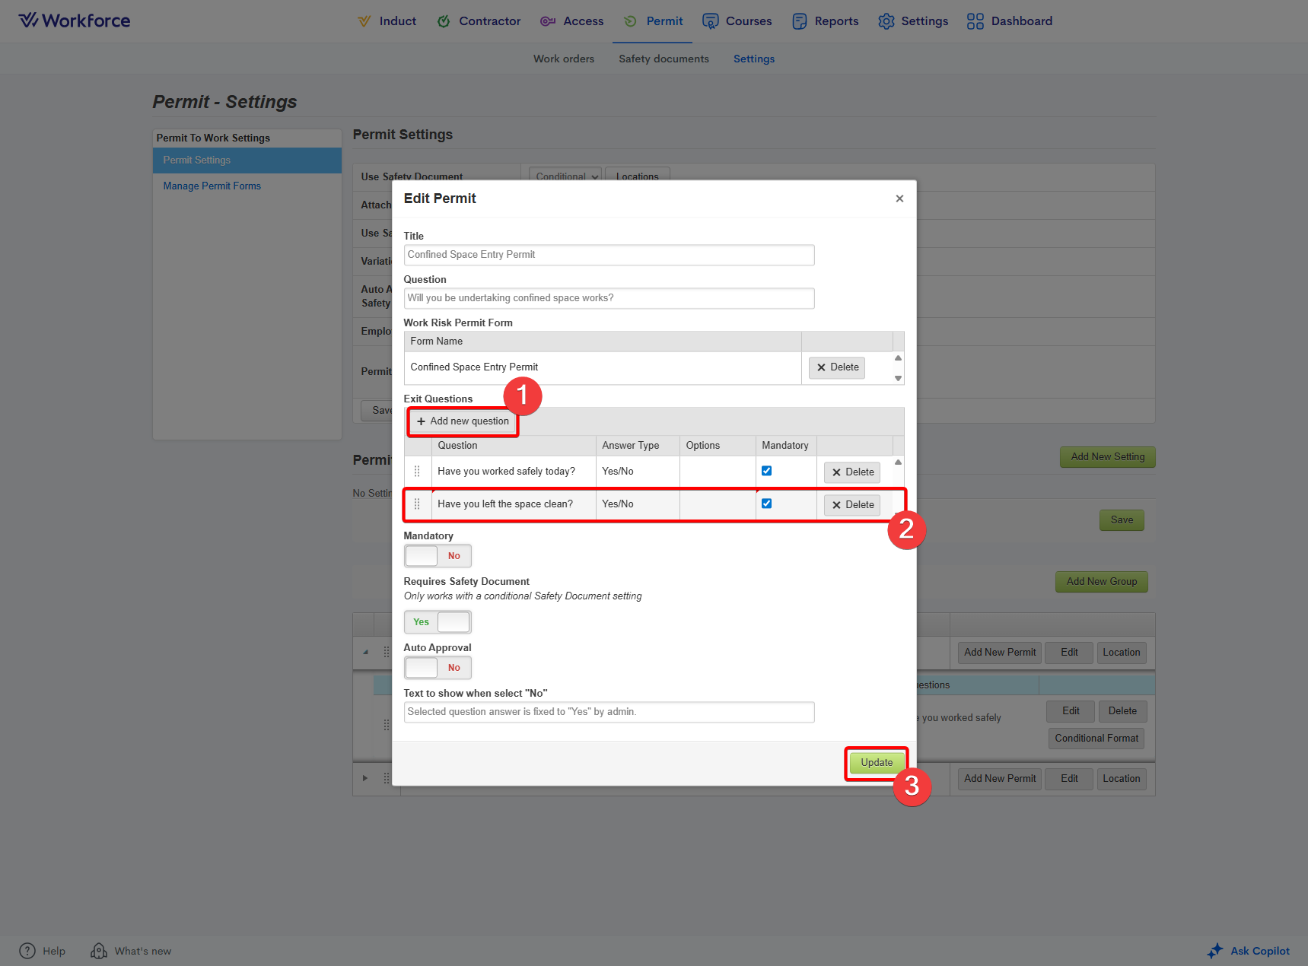The height and width of the screenshot is (966, 1308).
Task: Toggle the Auto Approval switch
Action: point(438,668)
